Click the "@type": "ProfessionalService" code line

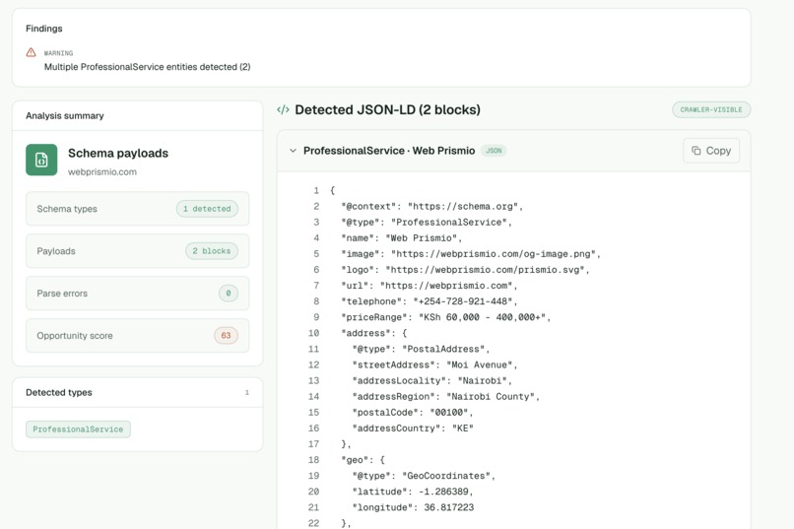point(427,223)
